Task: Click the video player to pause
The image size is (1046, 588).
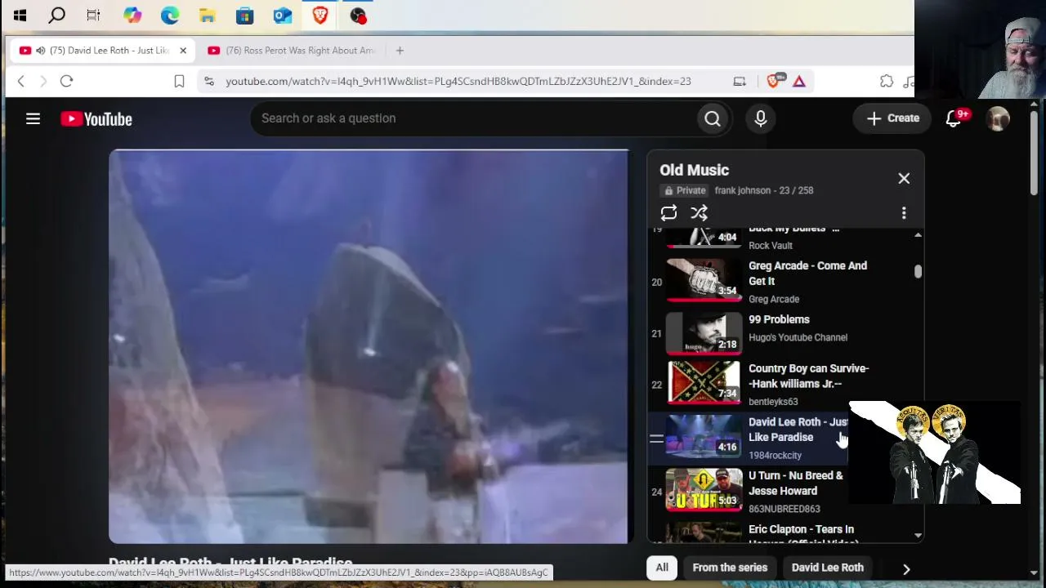Action: coord(369,346)
